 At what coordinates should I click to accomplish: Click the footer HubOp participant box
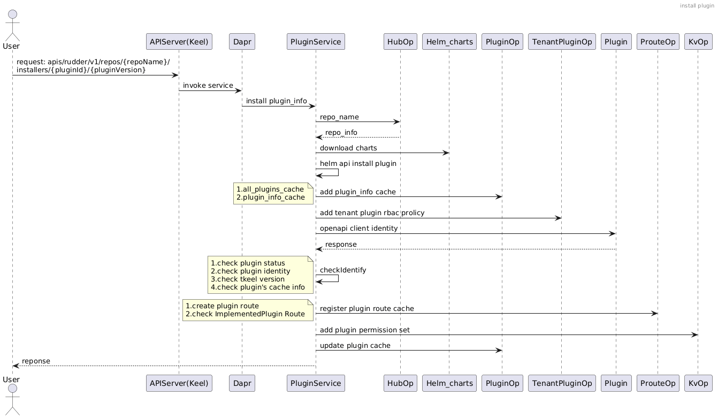point(400,383)
